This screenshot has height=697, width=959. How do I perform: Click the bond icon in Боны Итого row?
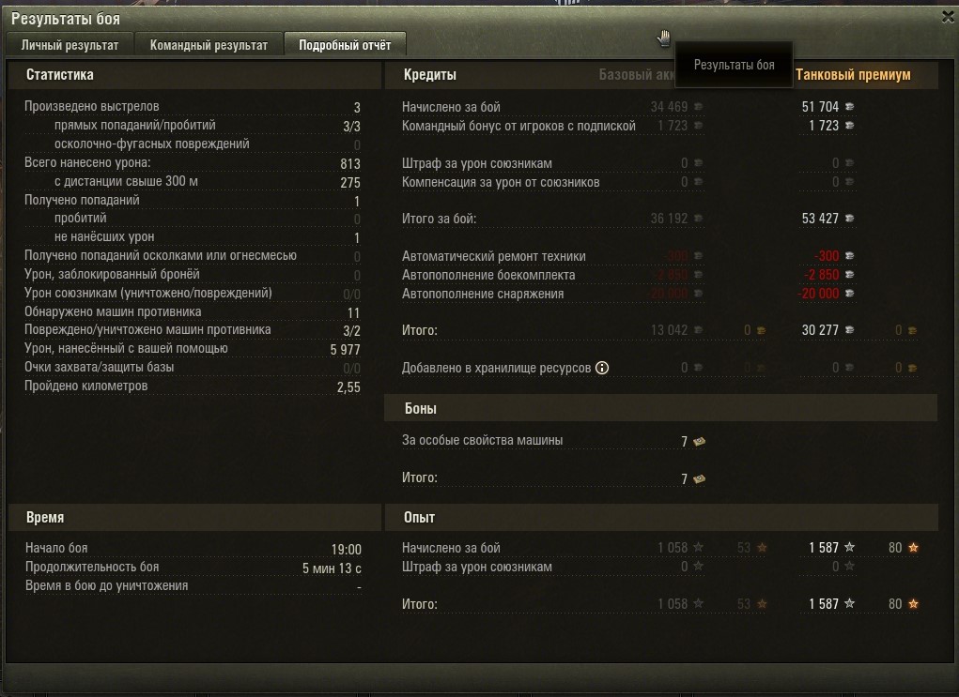(x=699, y=479)
